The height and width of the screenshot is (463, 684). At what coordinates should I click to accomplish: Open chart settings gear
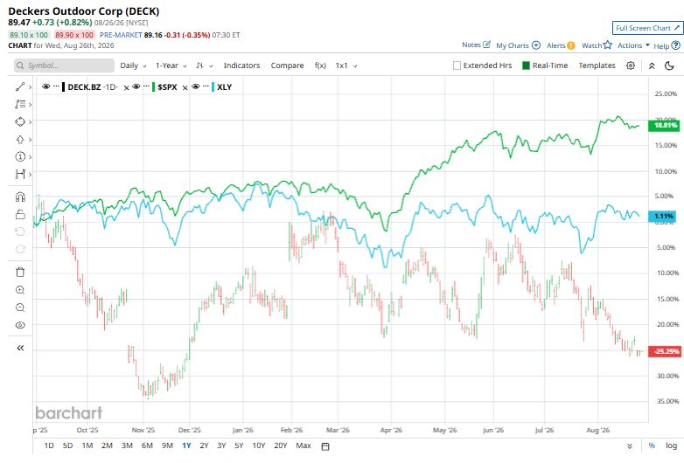[631, 66]
